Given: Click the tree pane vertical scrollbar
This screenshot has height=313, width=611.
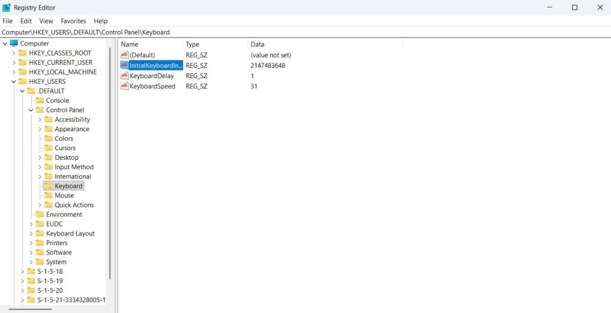Looking at the screenshot, I should 110,163.
